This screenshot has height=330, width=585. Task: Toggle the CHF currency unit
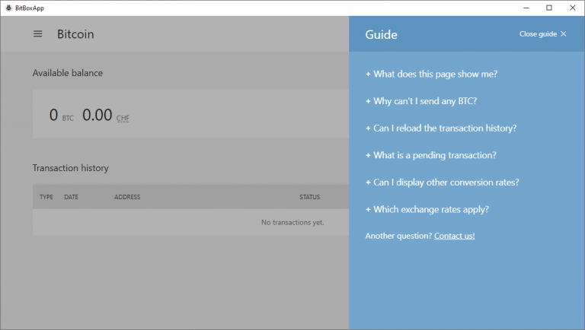pos(123,119)
